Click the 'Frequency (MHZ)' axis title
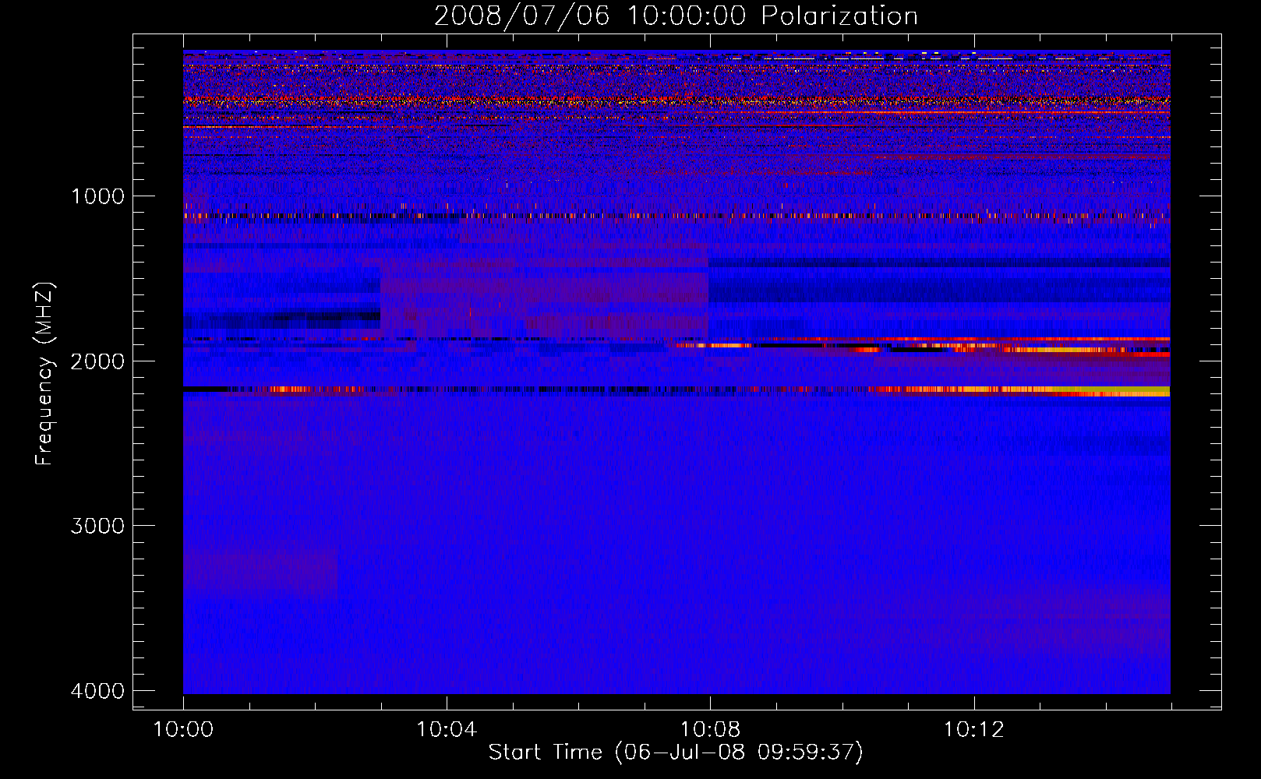The height and width of the screenshot is (779, 1261). point(44,374)
